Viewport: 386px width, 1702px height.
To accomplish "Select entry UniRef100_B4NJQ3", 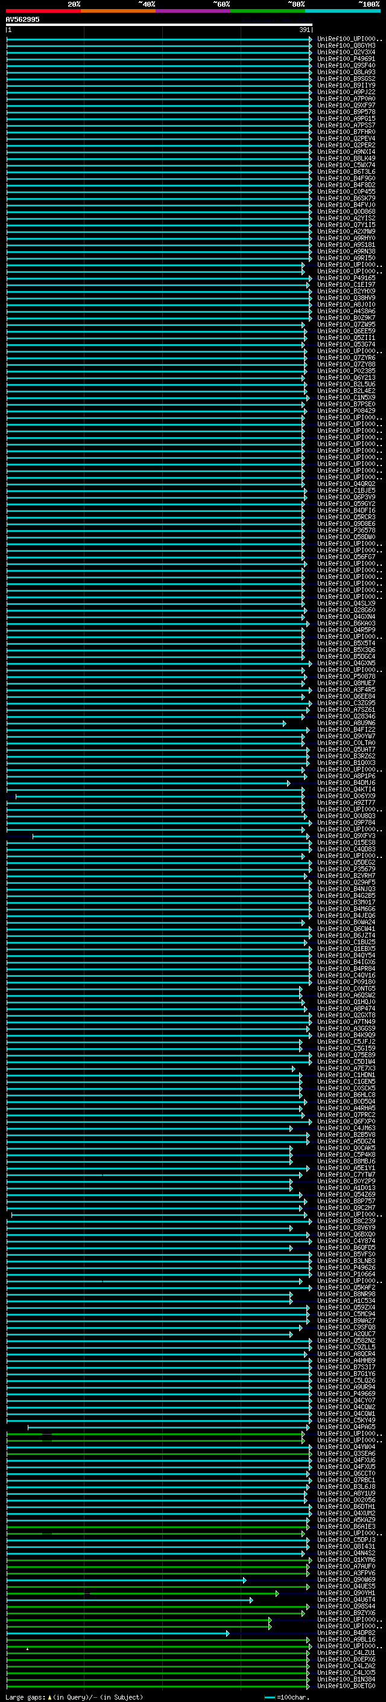I will (x=346, y=889).
